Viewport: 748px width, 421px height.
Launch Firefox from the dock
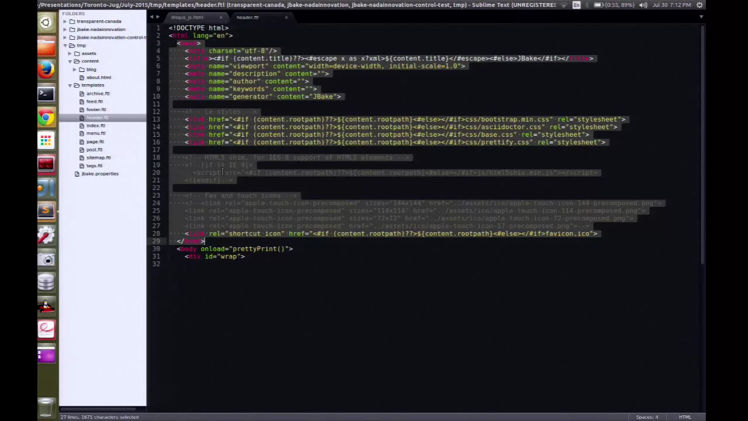pos(46,70)
